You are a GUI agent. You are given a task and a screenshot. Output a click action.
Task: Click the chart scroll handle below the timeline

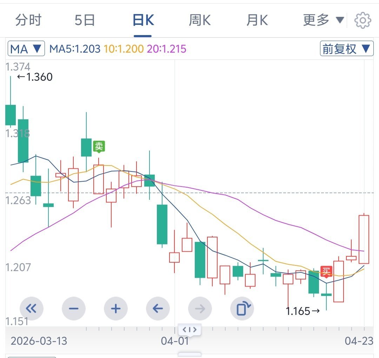point(189,330)
